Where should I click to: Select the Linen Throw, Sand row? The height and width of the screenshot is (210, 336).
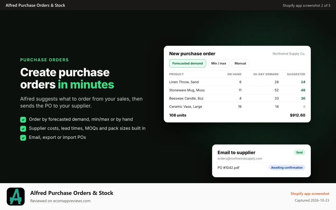click(x=237, y=82)
